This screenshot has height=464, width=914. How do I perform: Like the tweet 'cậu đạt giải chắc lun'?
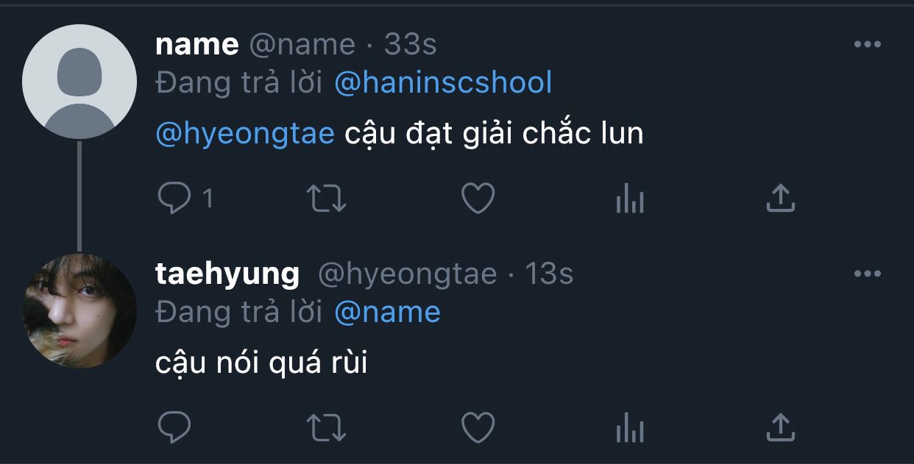point(478,199)
